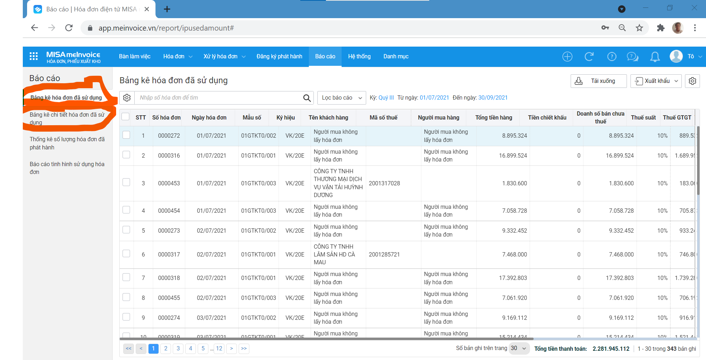Viewport: 706px width, 360px height.
Task: Open the Danh mục menu
Action: [x=396, y=57]
